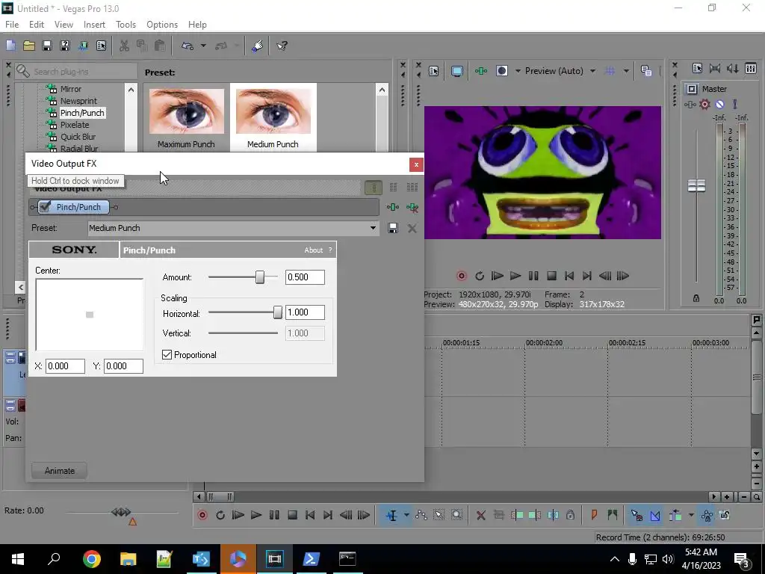Toggle the Pinch/Punch plug-in checkbox
This screenshot has width=765, height=574.
(46, 207)
